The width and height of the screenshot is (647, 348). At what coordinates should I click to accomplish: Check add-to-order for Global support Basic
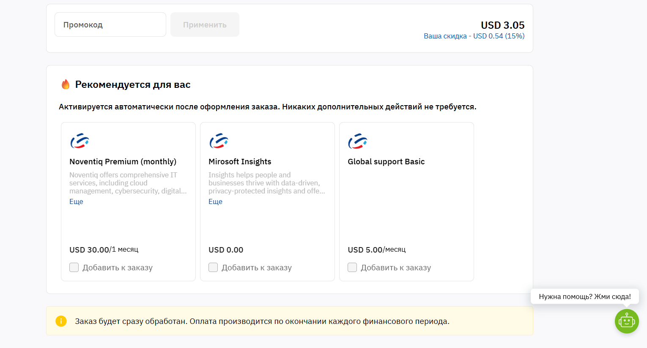pos(352,267)
